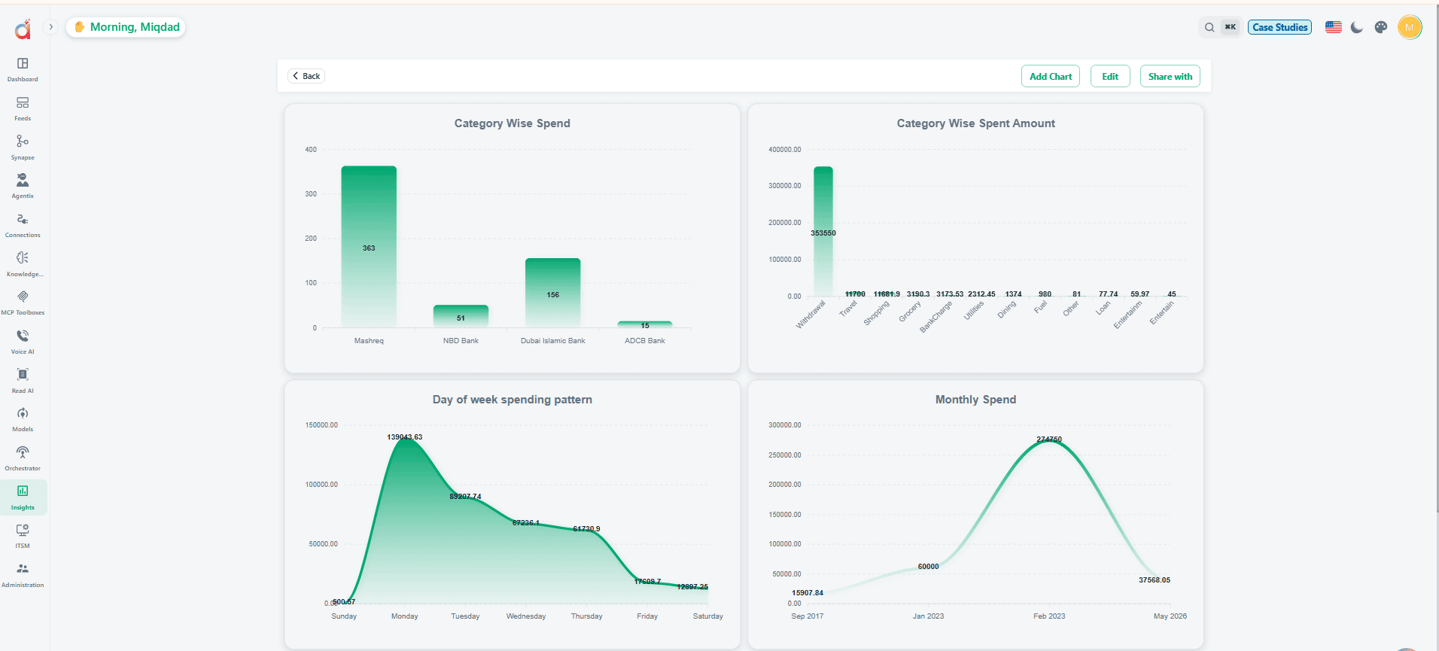Open ITSM in the sidebar
This screenshot has height=651, width=1439.
23,536
